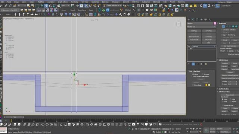Select the Move tool in main toolbar
The width and height of the screenshot is (239, 134).
tap(46, 6)
